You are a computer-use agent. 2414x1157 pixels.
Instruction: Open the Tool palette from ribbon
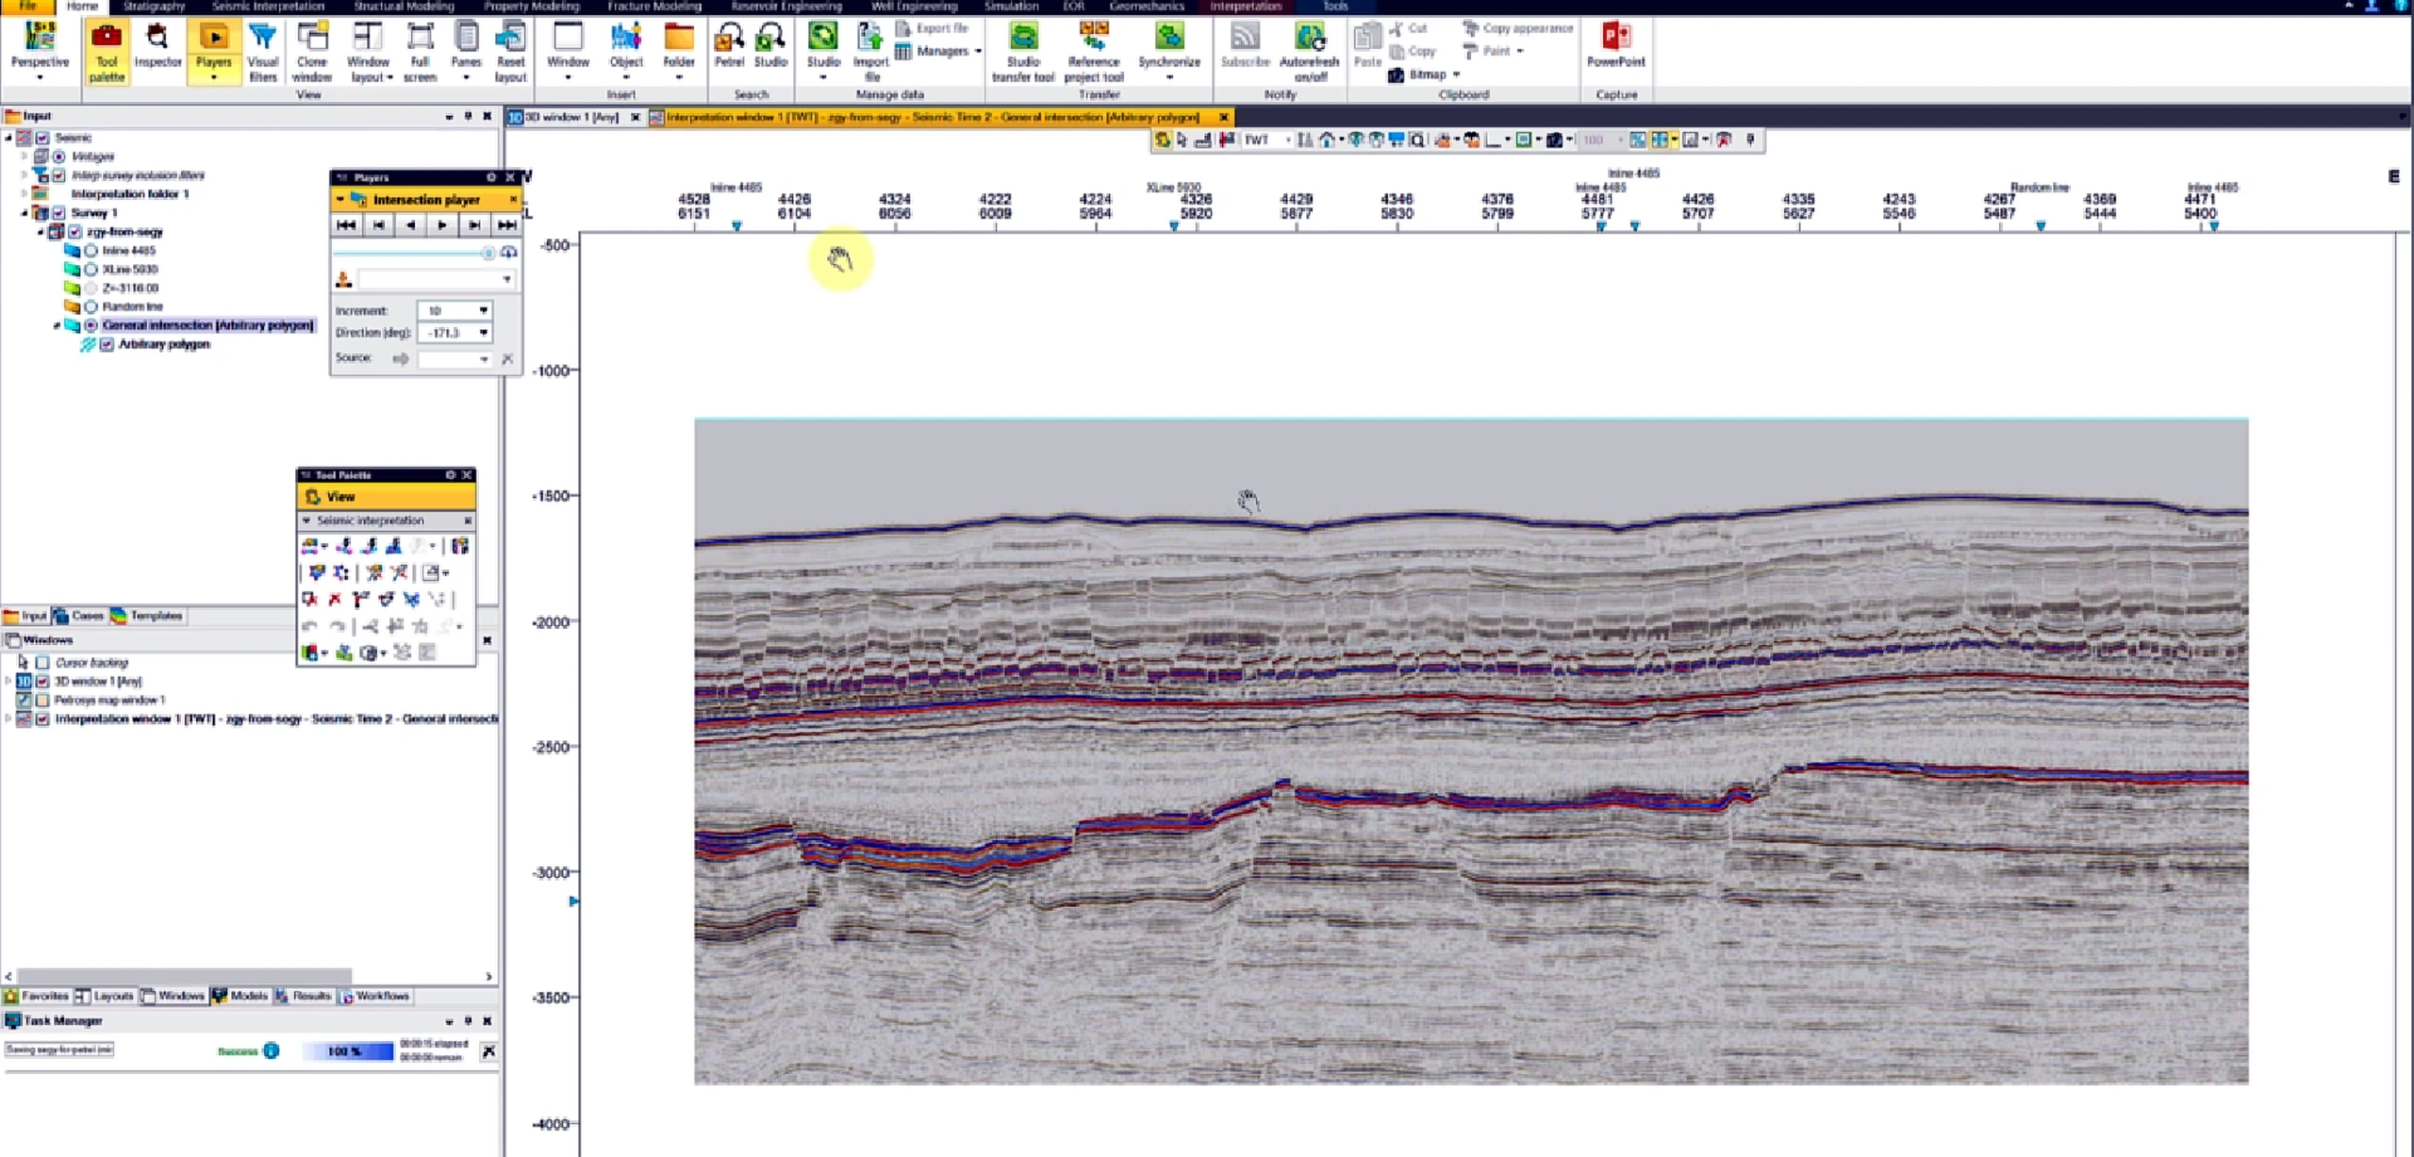[107, 53]
